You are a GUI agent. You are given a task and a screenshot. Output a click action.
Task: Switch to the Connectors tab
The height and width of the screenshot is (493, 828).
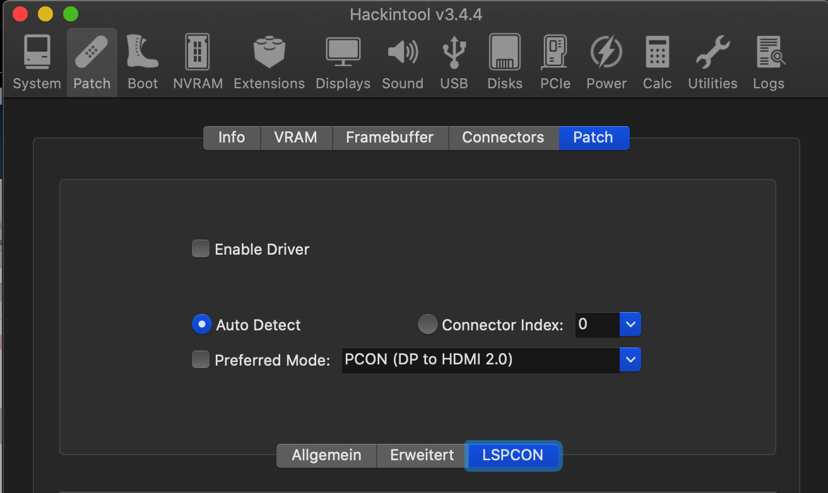tap(503, 137)
